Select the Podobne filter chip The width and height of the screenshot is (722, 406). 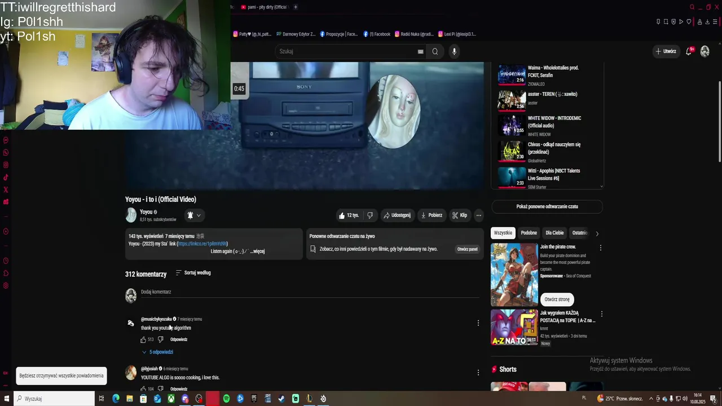coord(529,233)
